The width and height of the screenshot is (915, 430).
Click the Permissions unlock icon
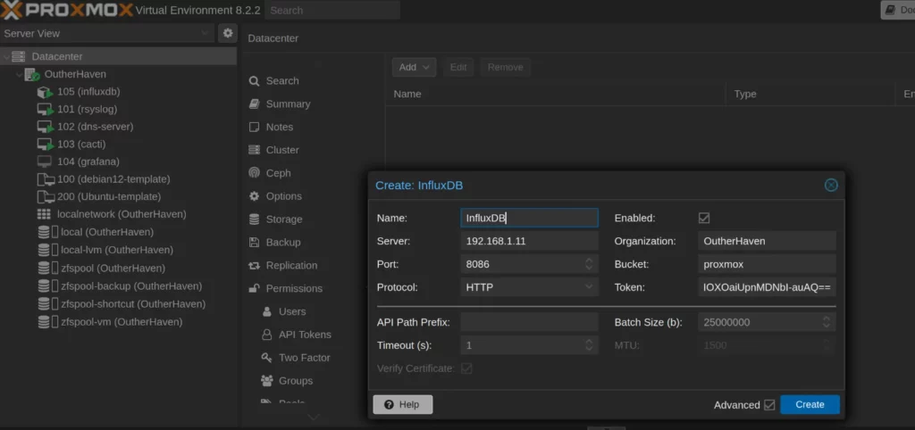coord(254,288)
